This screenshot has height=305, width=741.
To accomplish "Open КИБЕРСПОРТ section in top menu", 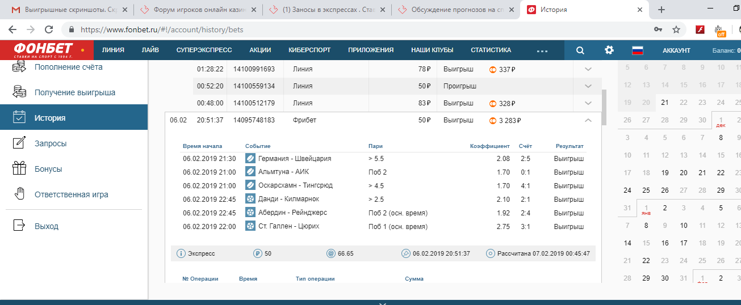I will tap(309, 50).
